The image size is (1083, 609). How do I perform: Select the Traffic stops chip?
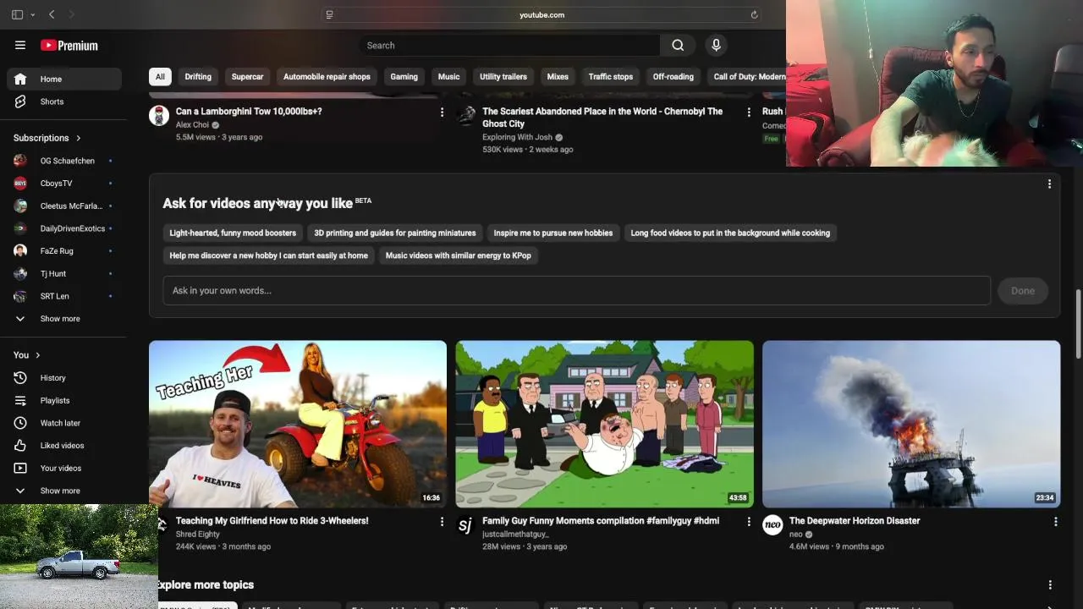pos(611,77)
